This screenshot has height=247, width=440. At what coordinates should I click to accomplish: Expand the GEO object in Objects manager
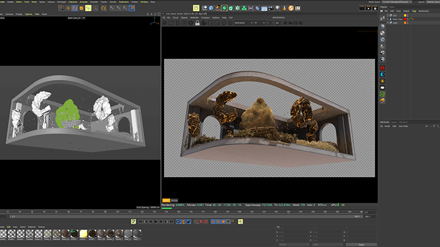pos(388,15)
